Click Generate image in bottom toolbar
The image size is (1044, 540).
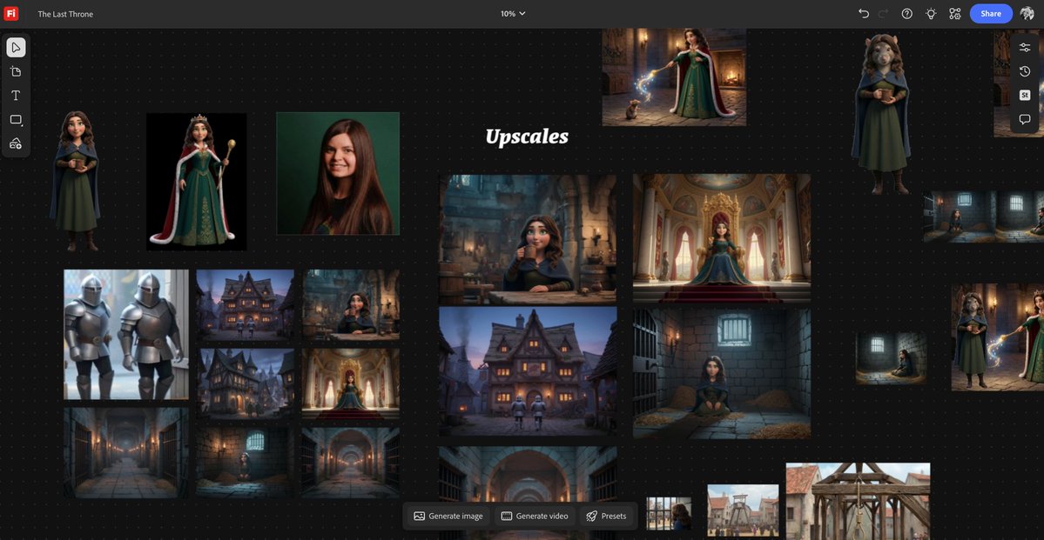point(448,515)
